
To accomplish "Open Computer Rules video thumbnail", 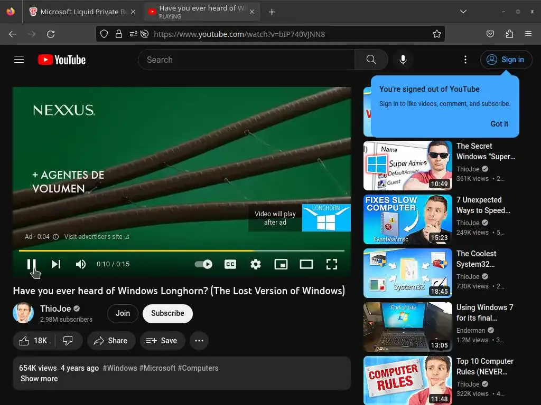I will [407, 380].
